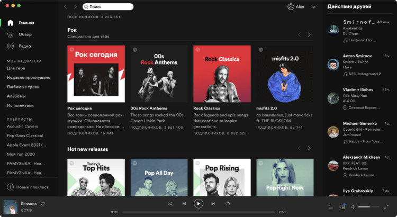Click the music note icon beside NFS Underground 2

[345, 74]
